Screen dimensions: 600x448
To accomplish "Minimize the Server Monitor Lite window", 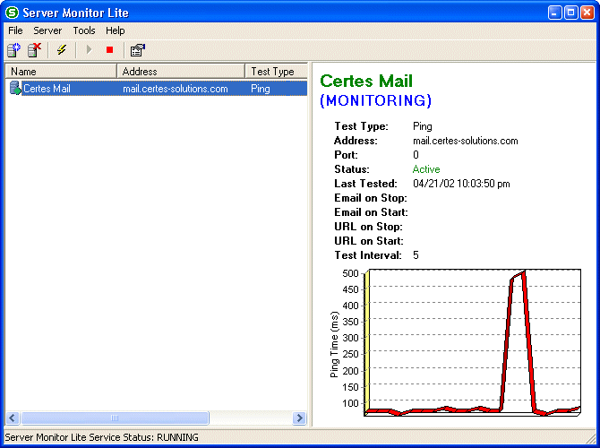I will [554, 13].
